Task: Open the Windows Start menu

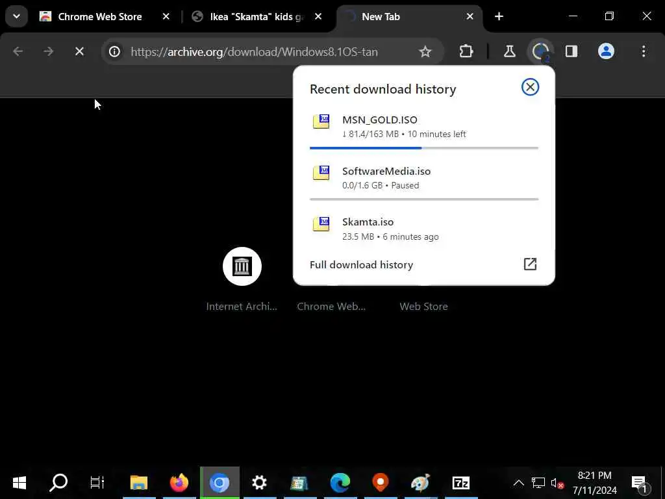Action: (x=19, y=483)
